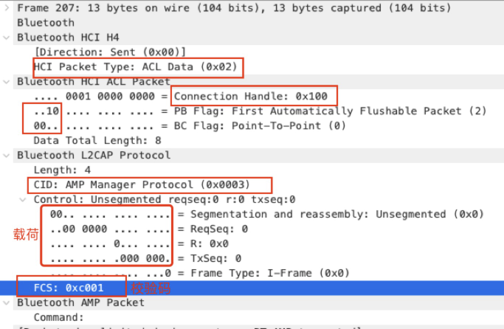Collapse the Bluetooth HCI ACL Packet section
Image resolution: width=504 pixels, height=329 pixels.
click(7, 82)
